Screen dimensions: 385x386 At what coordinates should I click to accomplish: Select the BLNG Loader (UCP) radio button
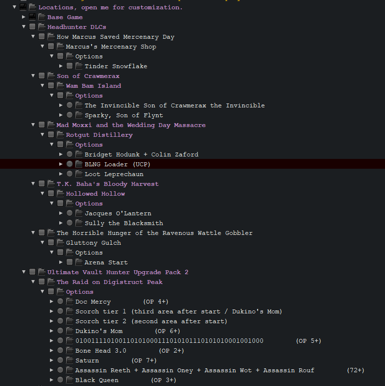(70, 164)
